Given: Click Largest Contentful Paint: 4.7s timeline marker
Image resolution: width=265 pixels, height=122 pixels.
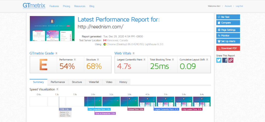Looking at the screenshot, I should [x=166, y=109].
